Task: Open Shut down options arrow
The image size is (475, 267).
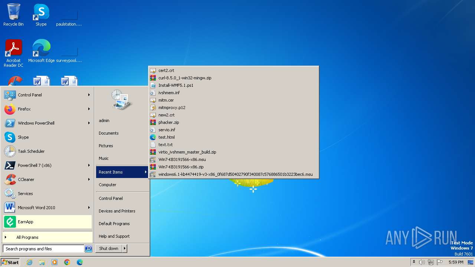Action: coord(125,248)
